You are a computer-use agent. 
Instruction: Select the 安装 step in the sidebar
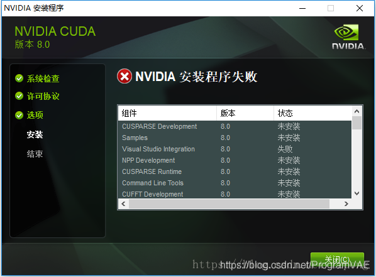point(35,134)
